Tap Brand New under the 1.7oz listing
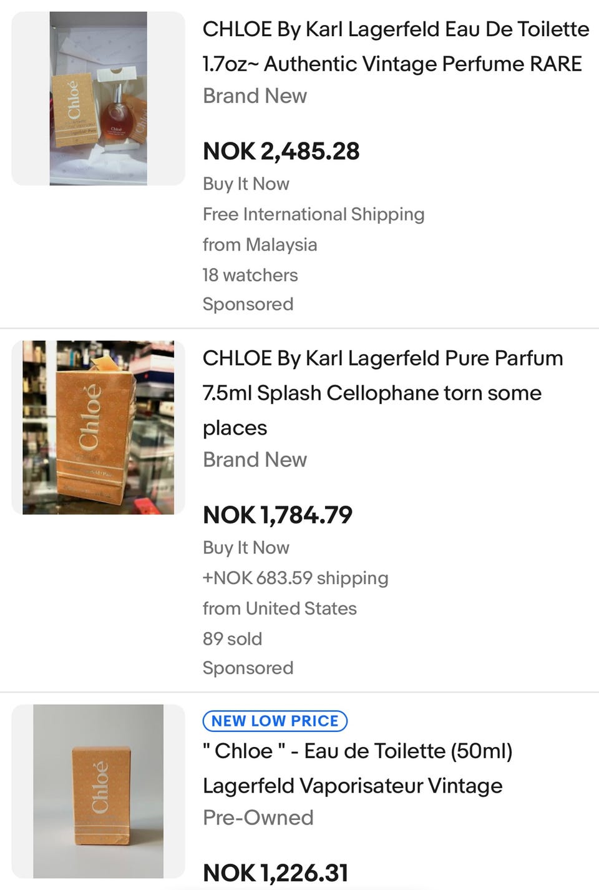This screenshot has width=599, height=890. (255, 96)
